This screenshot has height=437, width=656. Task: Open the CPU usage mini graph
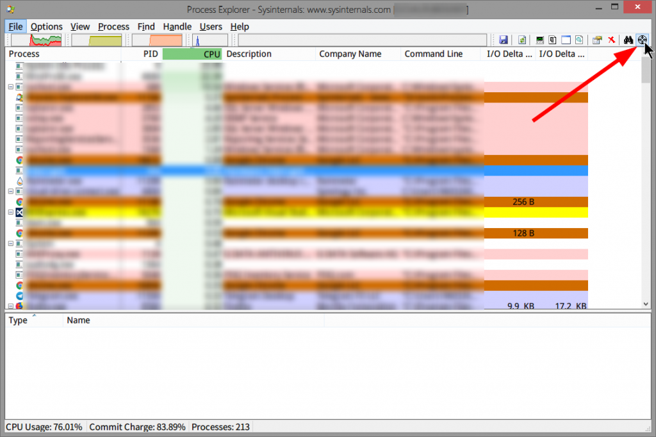pos(37,40)
